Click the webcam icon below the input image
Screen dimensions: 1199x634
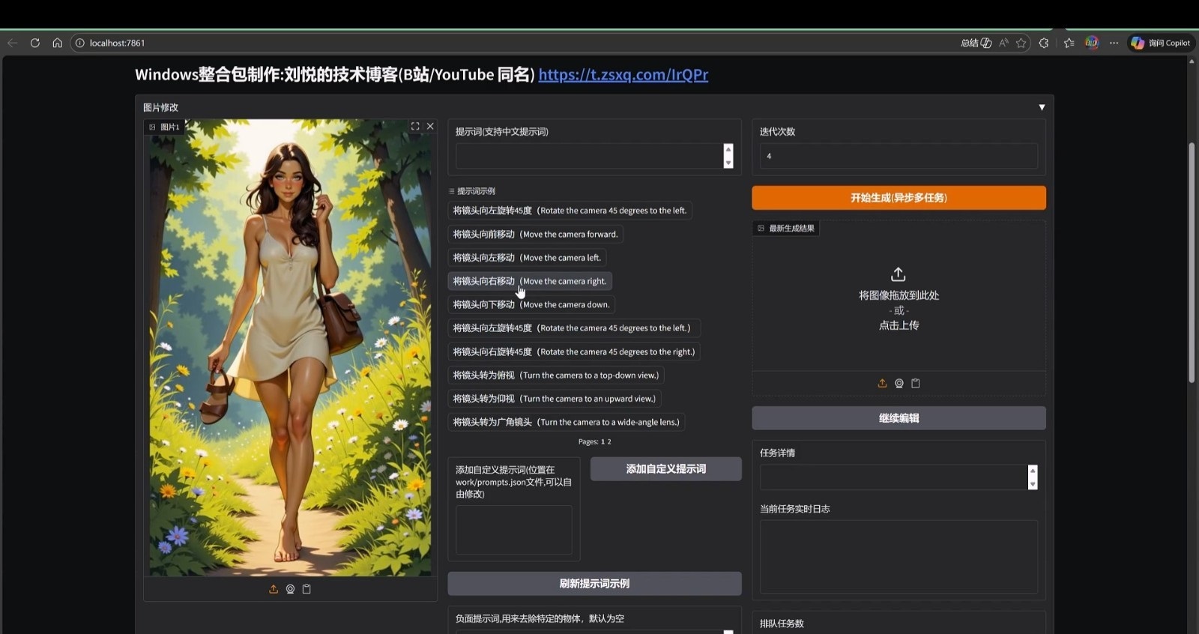click(x=290, y=589)
